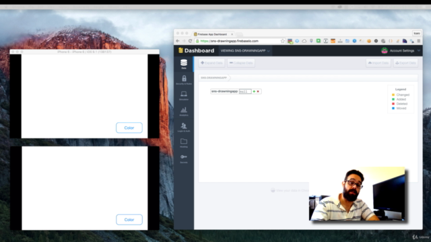Click the URL address bar
The width and height of the screenshot is (431, 242).
239,41
